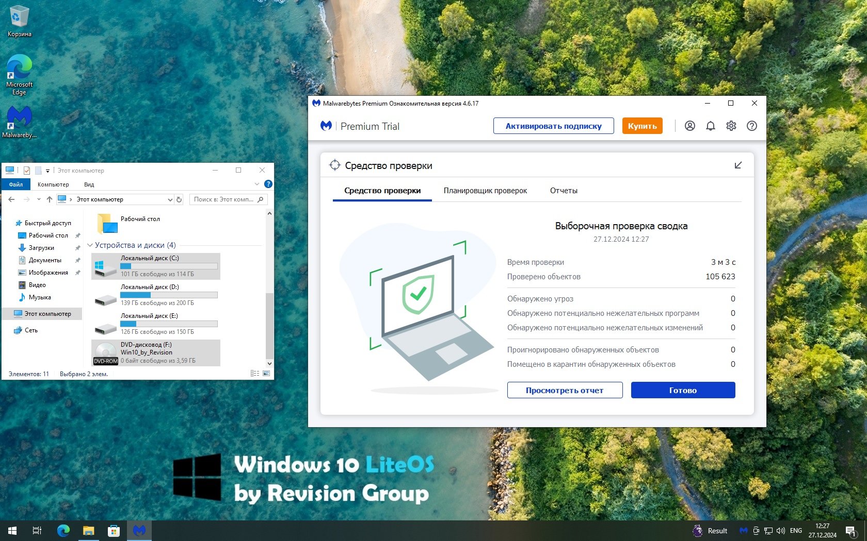This screenshot has height=541, width=867.
Task: Open the taskbar clock and calendar
Action: [822, 531]
